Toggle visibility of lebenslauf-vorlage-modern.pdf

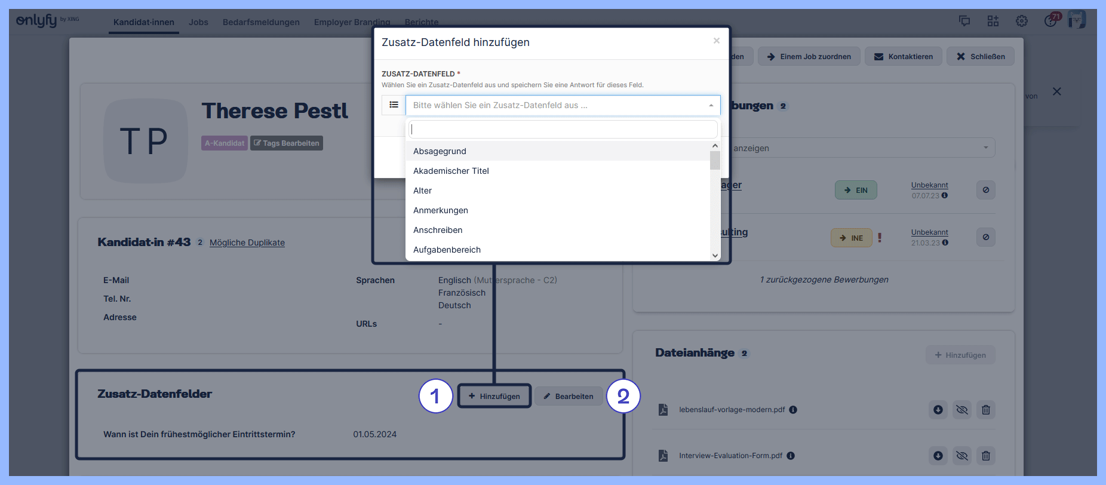962,410
